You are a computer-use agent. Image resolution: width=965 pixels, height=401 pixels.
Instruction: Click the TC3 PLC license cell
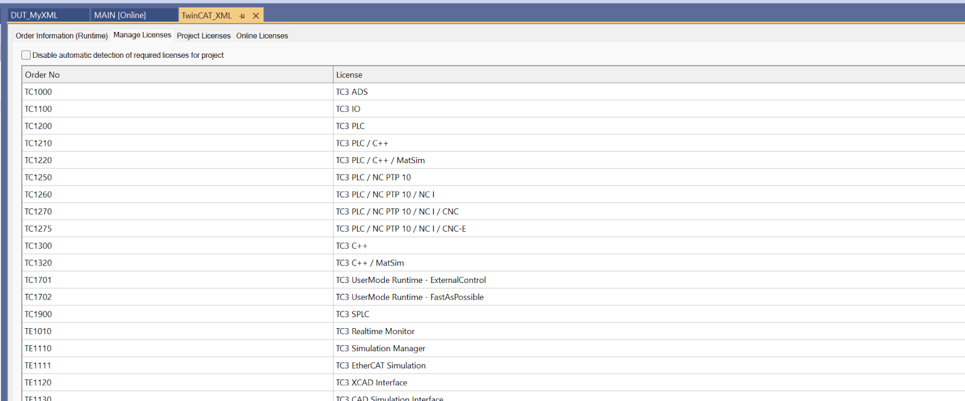click(x=649, y=126)
